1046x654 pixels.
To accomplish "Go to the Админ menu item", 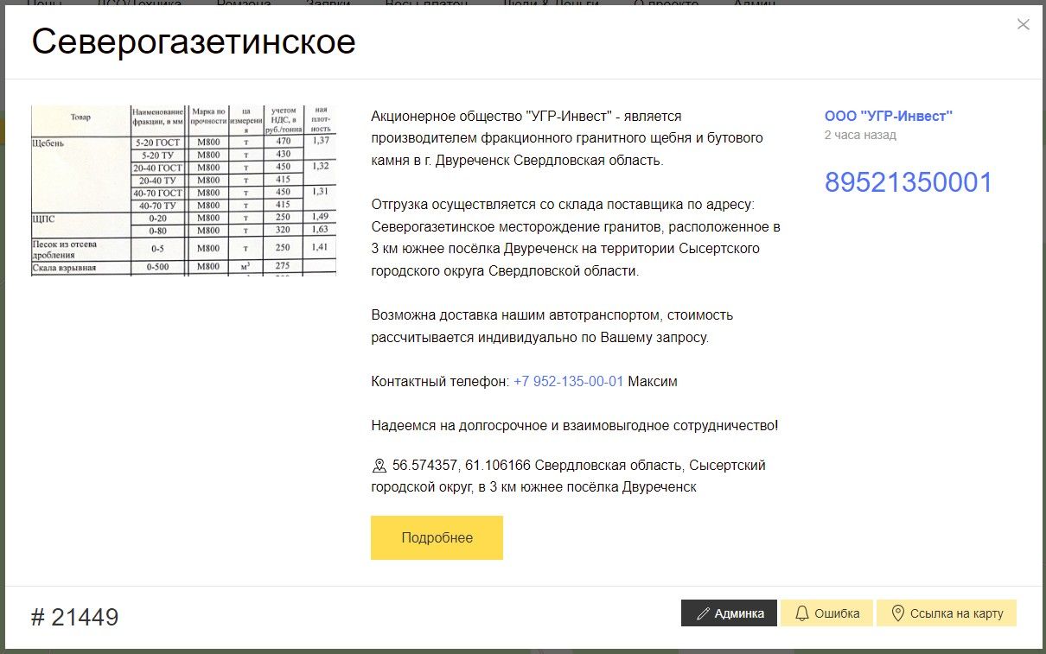I will (754, 3).
